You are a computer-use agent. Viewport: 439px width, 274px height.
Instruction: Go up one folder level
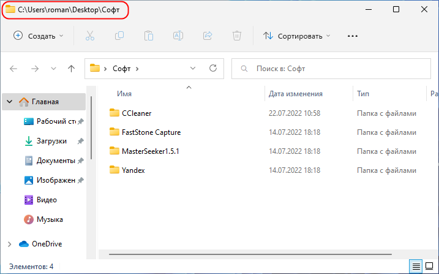[x=72, y=69]
